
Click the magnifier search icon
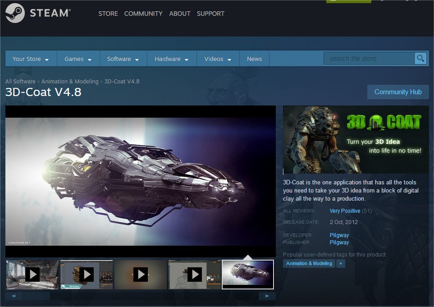point(420,59)
